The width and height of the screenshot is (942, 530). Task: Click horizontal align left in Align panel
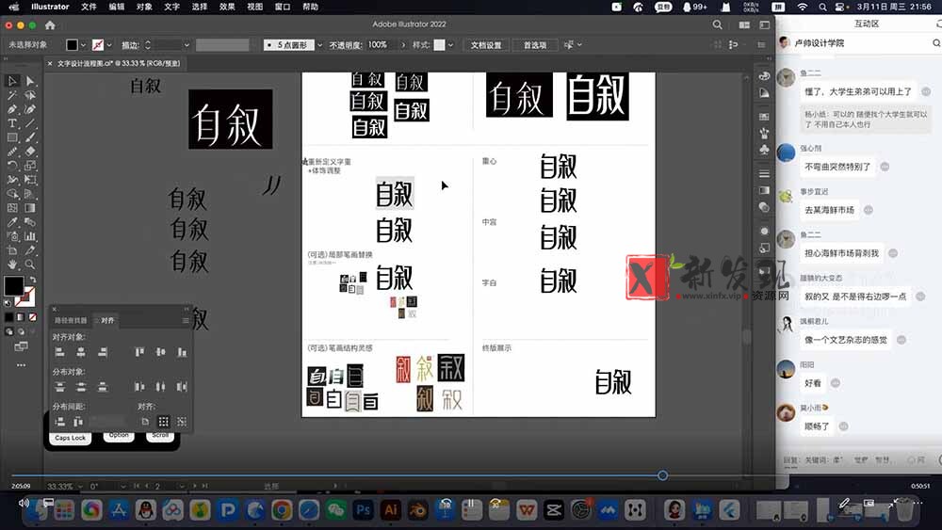[x=59, y=352]
